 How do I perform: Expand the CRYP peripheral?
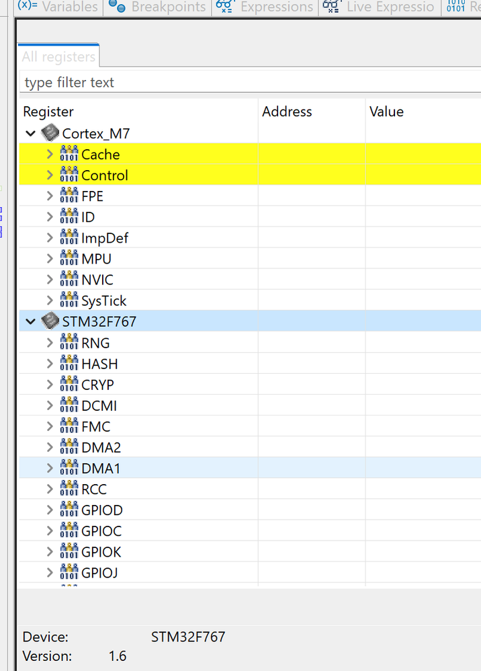click(x=50, y=385)
